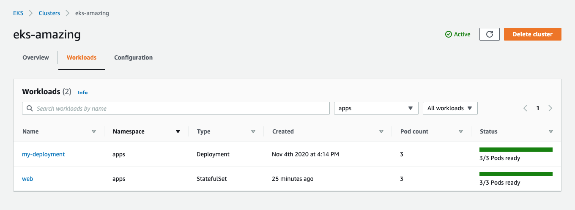The width and height of the screenshot is (575, 210).
Task: Click apps namespace cell in my-deployment row
Action: [119, 154]
